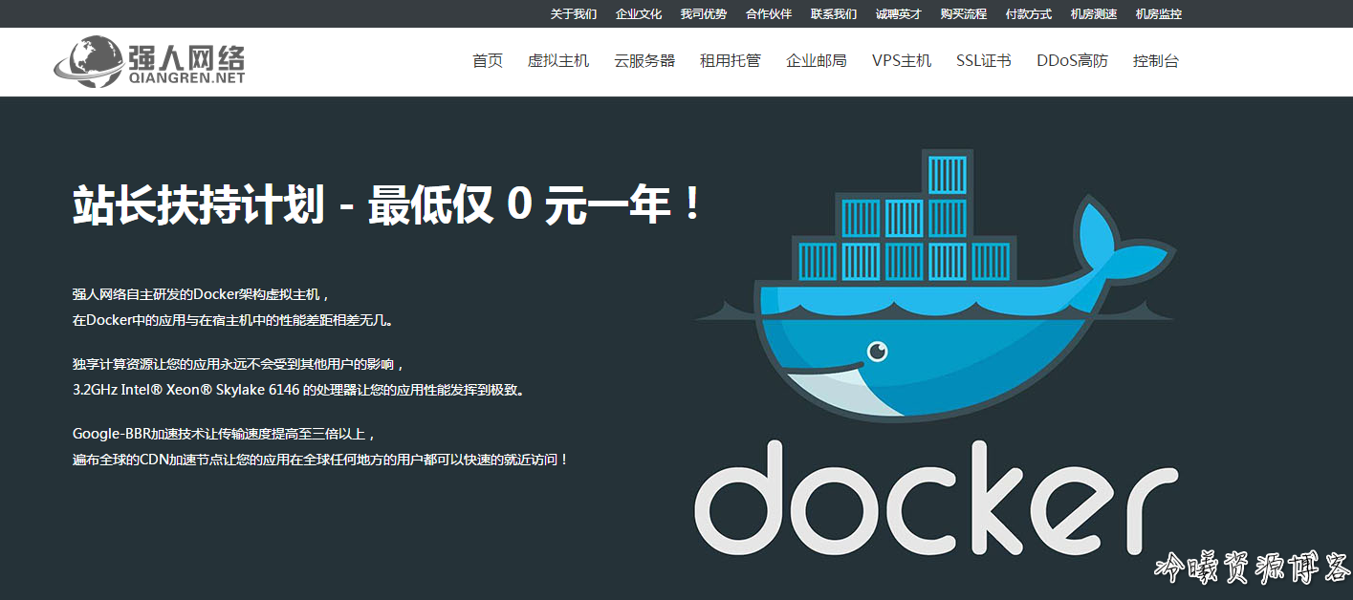Open the 企业文化 top link
The image size is (1353, 600).
pyautogui.click(x=639, y=14)
